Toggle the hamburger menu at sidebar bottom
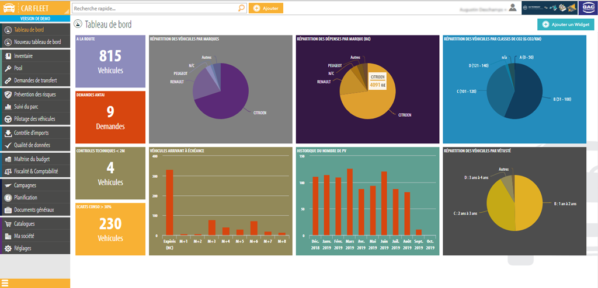Viewport: 598px width, 288px height. pyautogui.click(x=5, y=283)
